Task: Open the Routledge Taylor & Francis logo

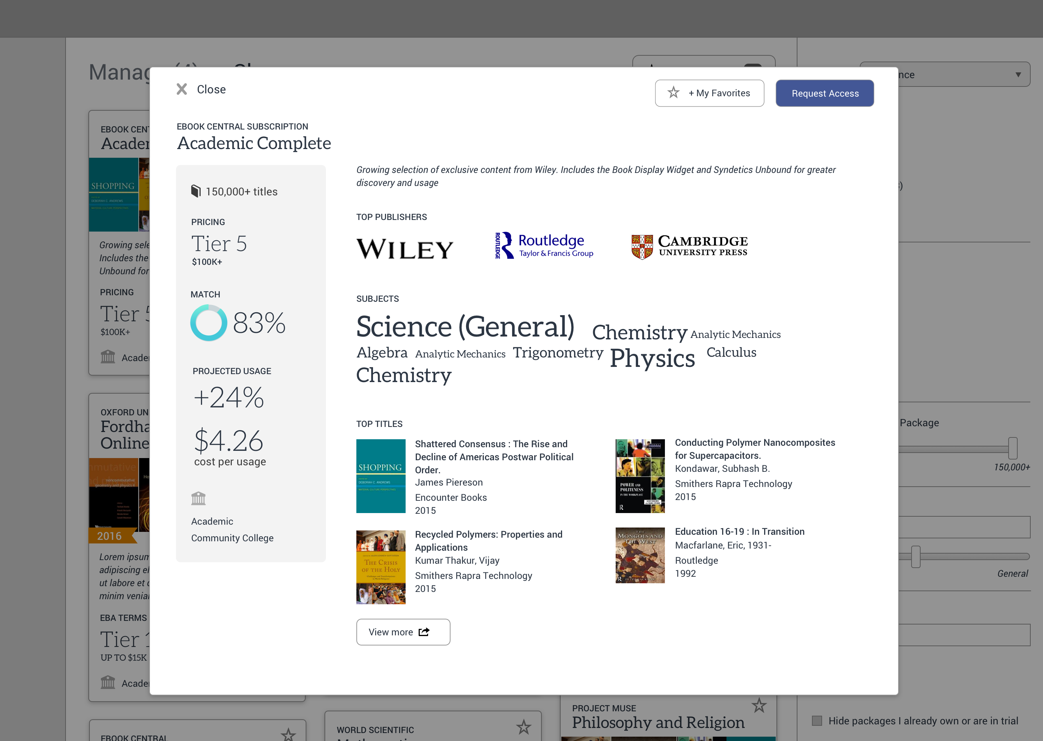Action: coord(544,245)
